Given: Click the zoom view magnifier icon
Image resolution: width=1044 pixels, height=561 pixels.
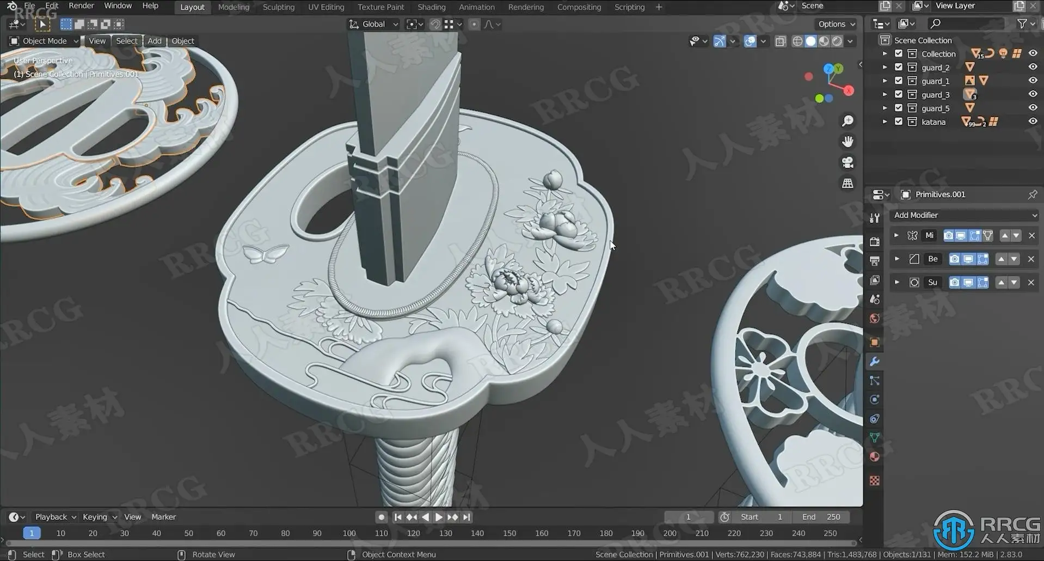Looking at the screenshot, I should 848,121.
